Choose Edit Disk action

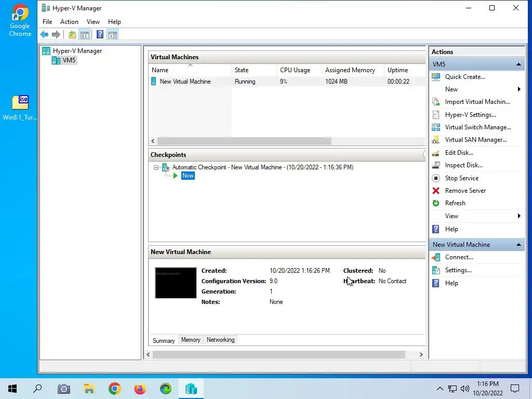click(x=459, y=153)
